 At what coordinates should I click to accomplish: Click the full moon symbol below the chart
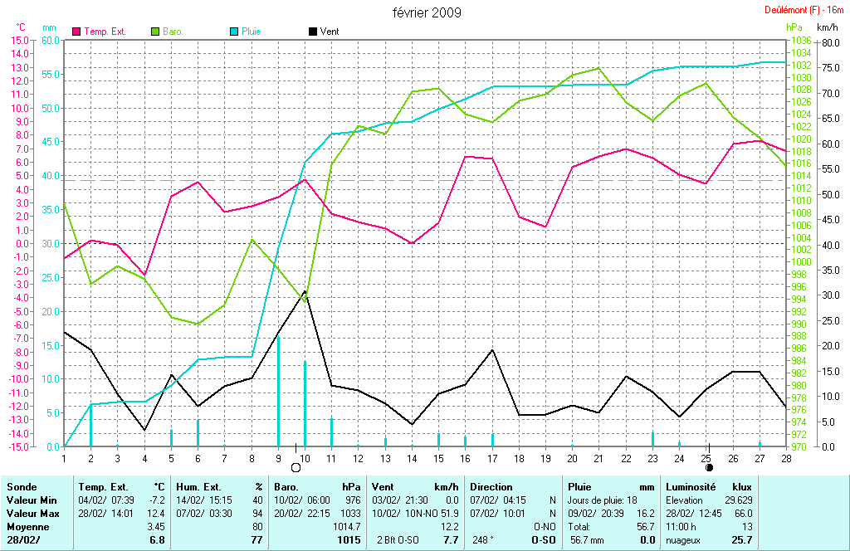[296, 468]
